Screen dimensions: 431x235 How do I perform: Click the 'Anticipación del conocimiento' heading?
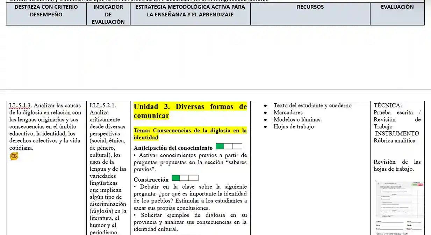[173, 148]
